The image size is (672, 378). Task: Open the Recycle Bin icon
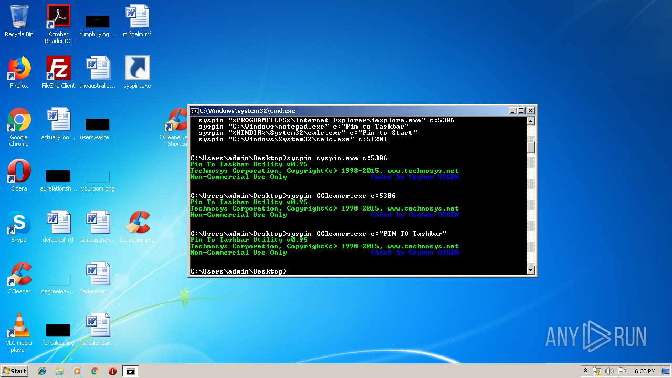[x=19, y=21]
